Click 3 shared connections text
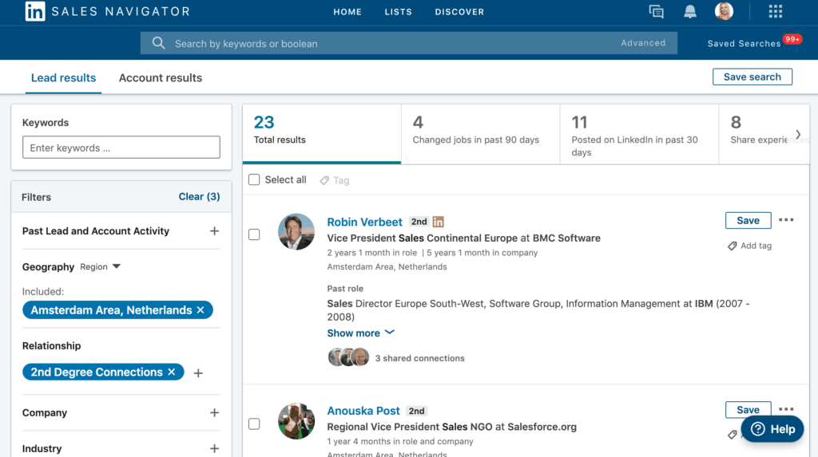The width and height of the screenshot is (818, 457). click(x=419, y=358)
